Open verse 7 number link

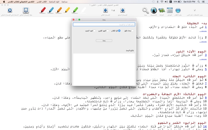pos(206,83)
